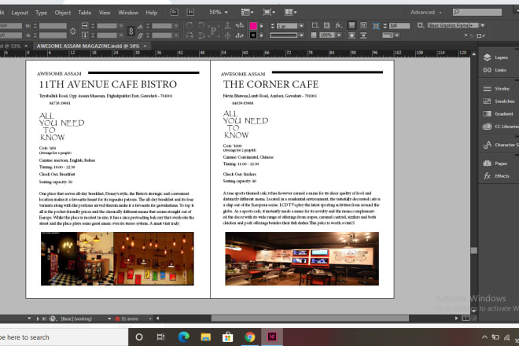Screen dimensions: 519x346
Task: Open the Advanced workspace dropdown
Action: 426,13
